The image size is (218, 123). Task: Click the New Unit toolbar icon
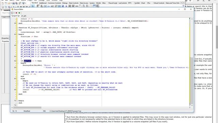3,3
